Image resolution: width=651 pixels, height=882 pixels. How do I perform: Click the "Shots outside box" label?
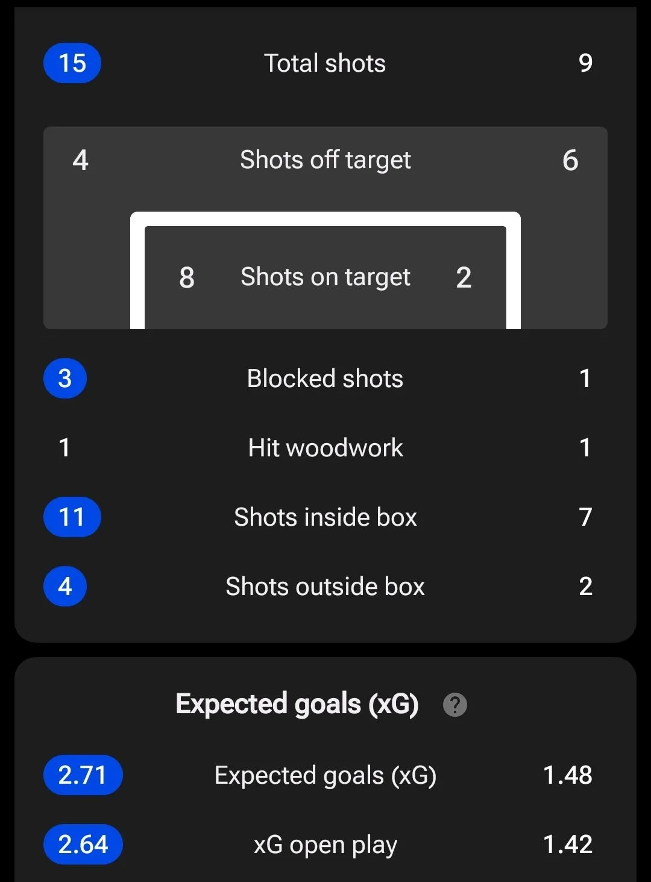(325, 587)
